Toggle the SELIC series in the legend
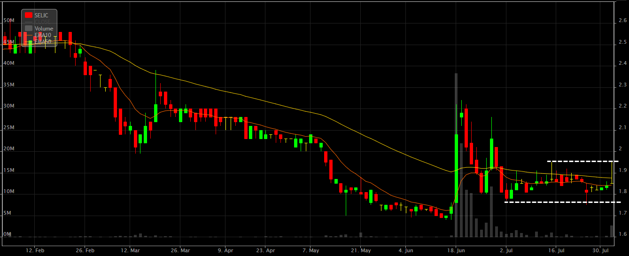The height and width of the screenshot is (256, 629). pos(41,16)
